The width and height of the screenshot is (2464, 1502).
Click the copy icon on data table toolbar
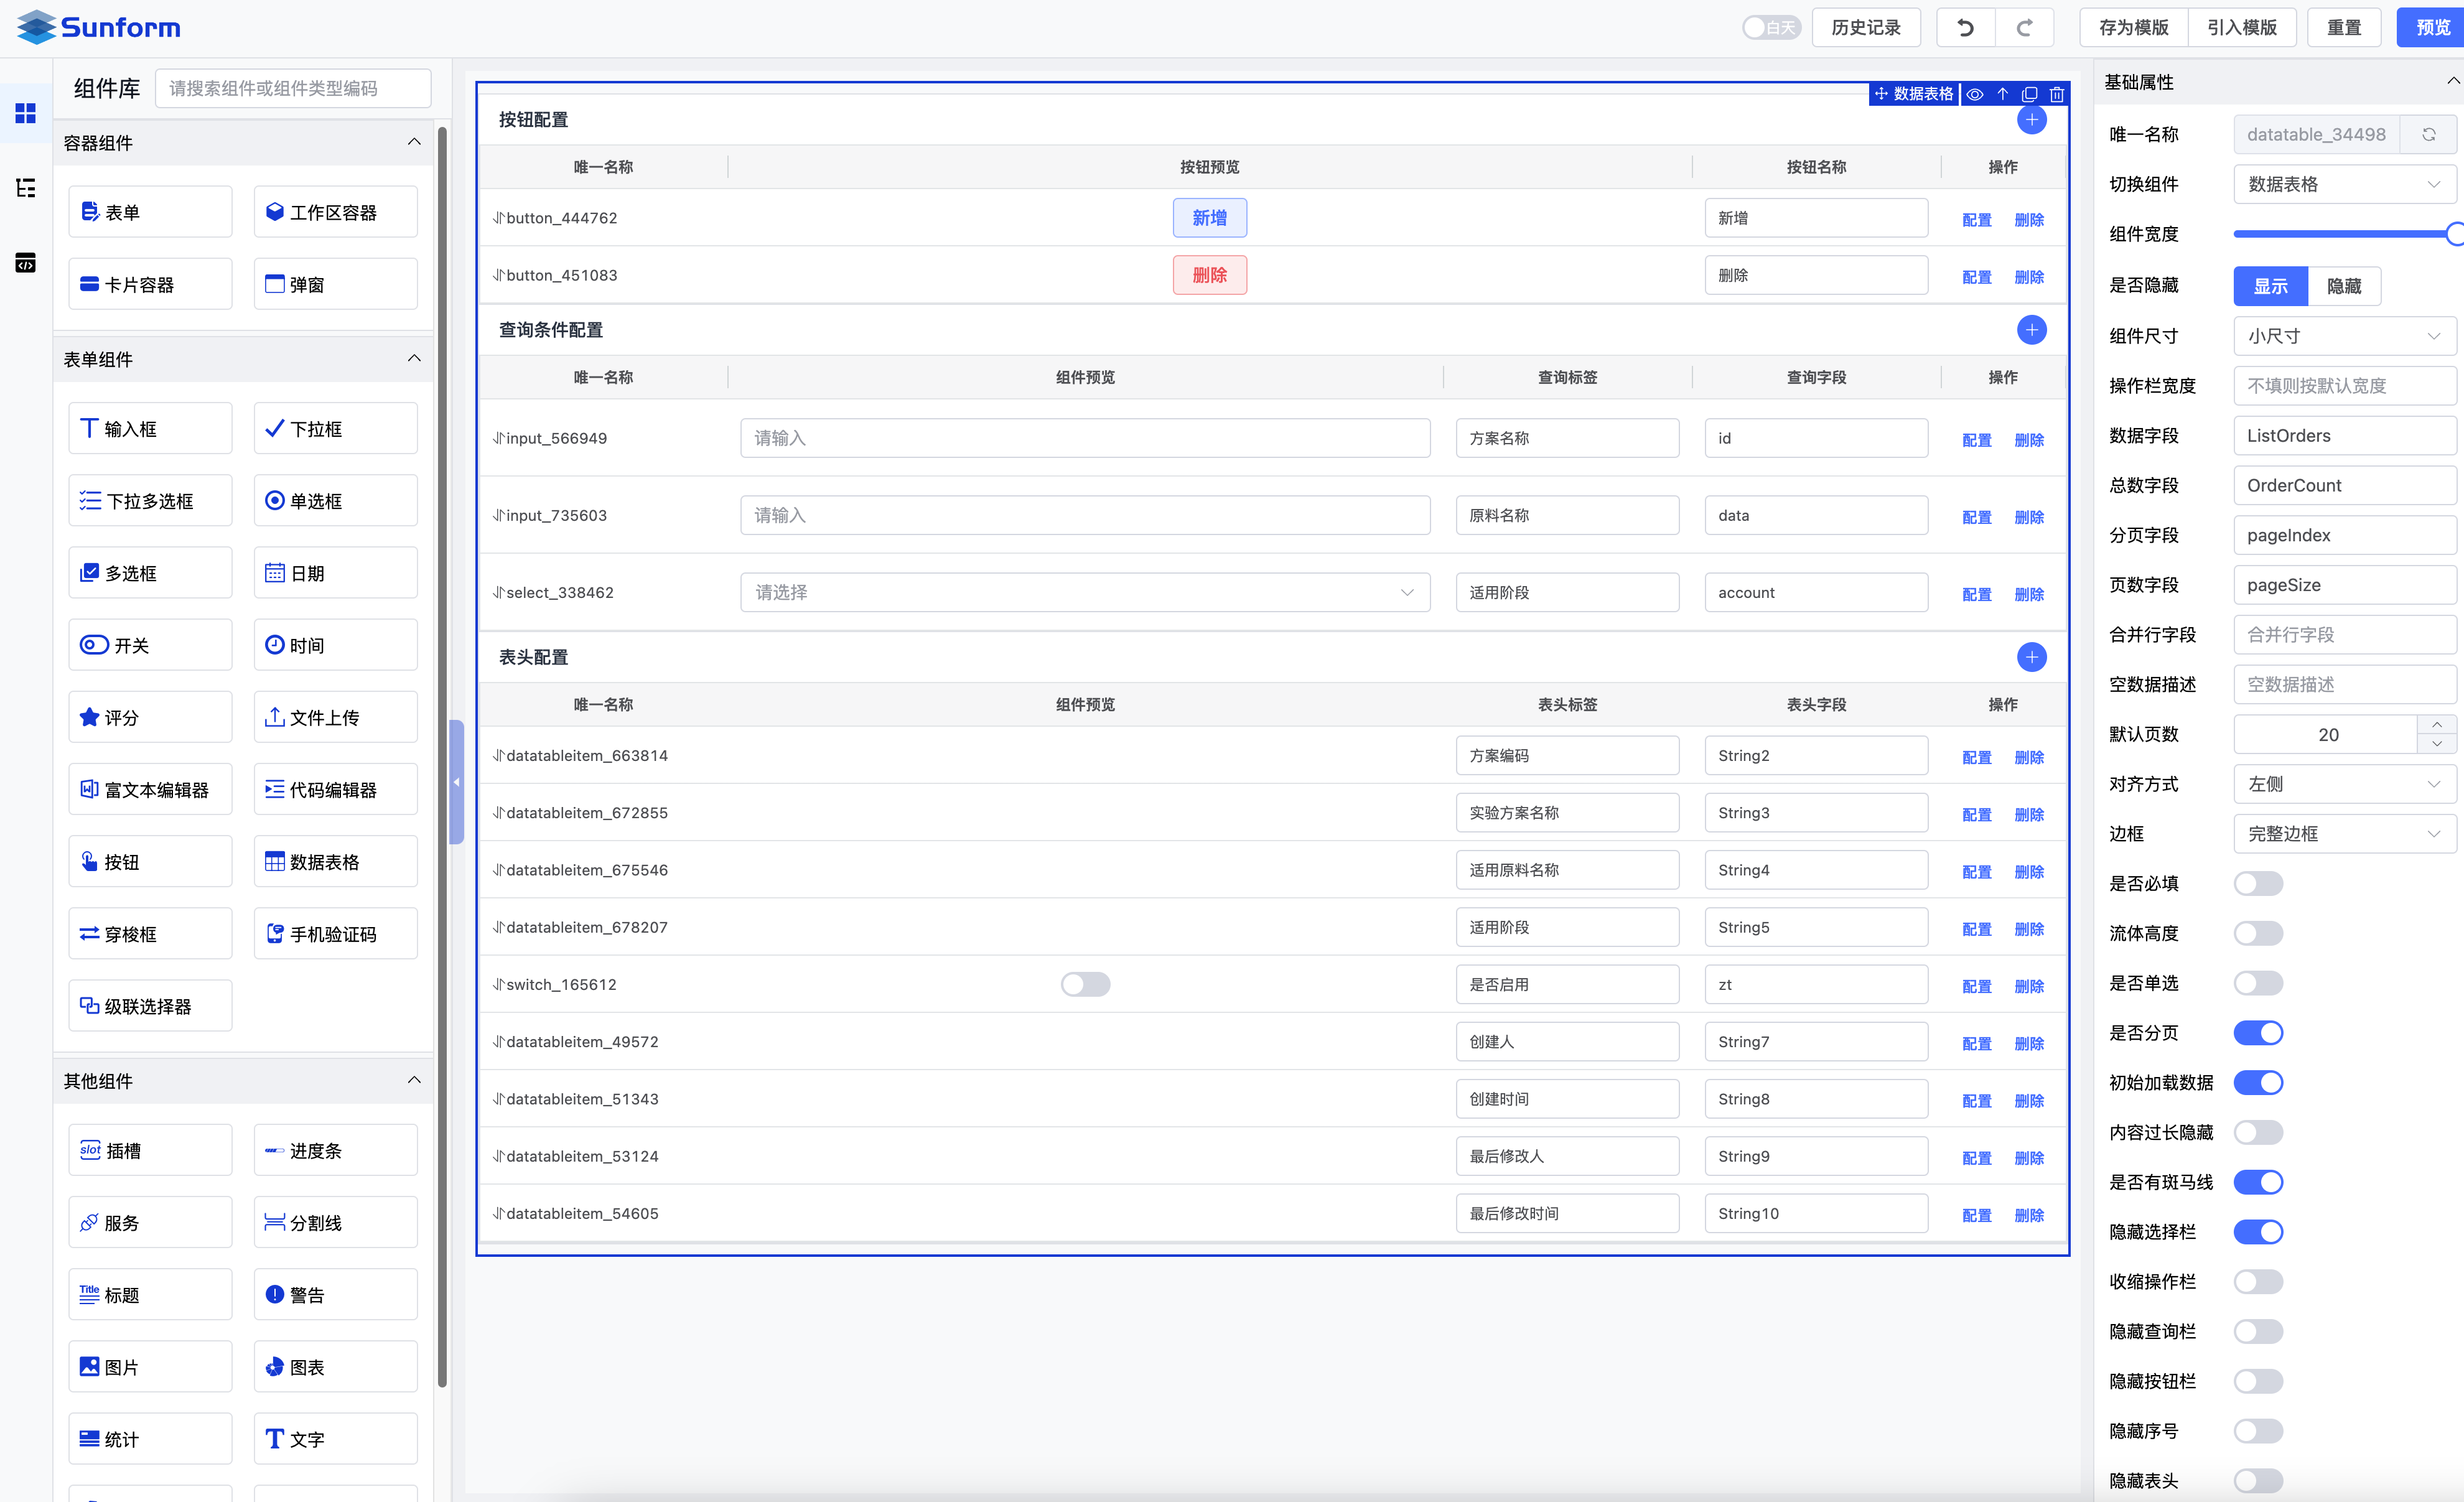[x=2030, y=94]
